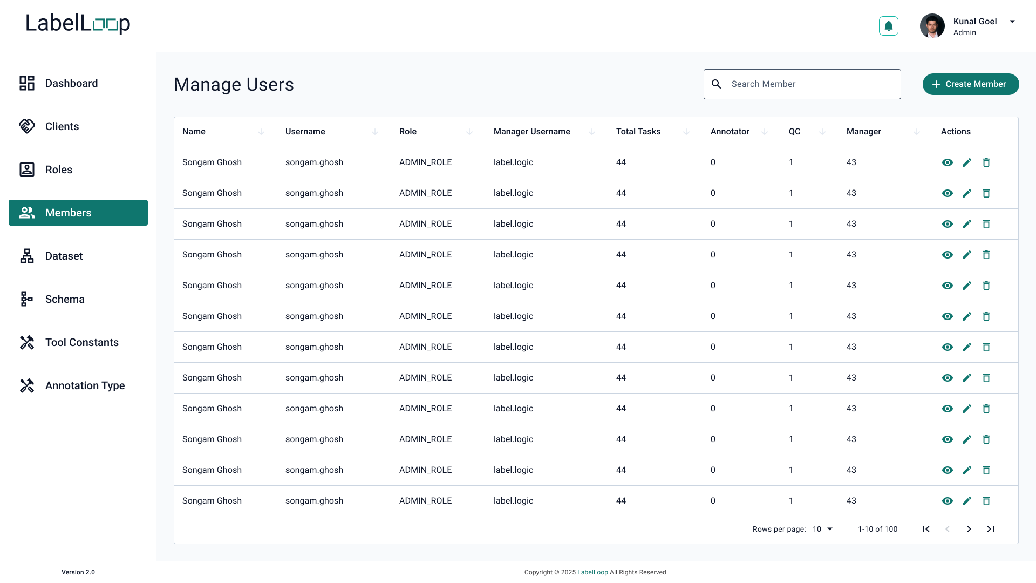Edit the second table row's member
Viewport: 1036px width, 583px height.
click(967, 193)
